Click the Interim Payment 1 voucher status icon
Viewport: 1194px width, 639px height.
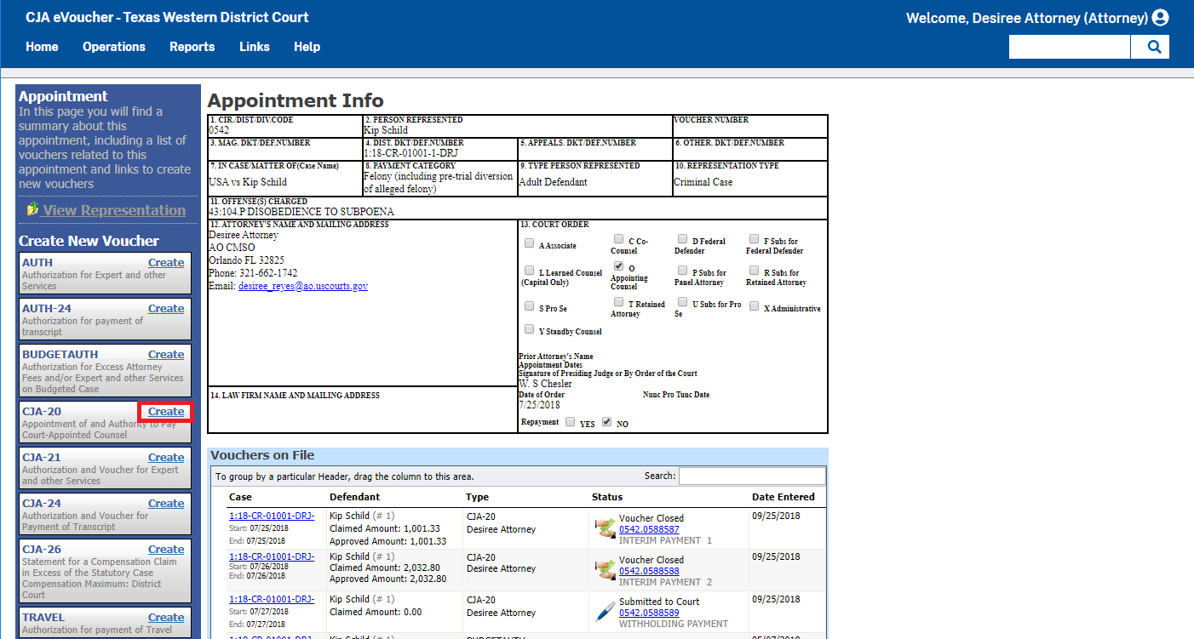pyautogui.click(x=605, y=528)
